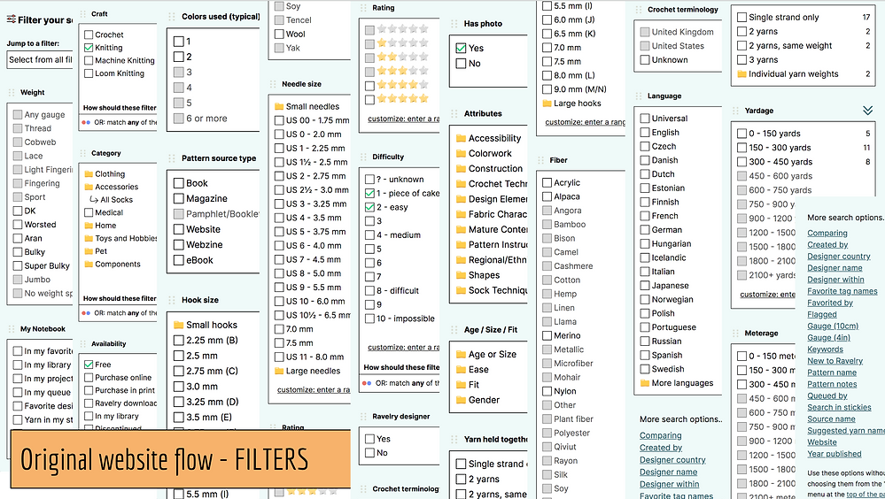This screenshot has width=885, height=499.
Task: Uncheck Yes under Has photo
Action: tap(462, 49)
